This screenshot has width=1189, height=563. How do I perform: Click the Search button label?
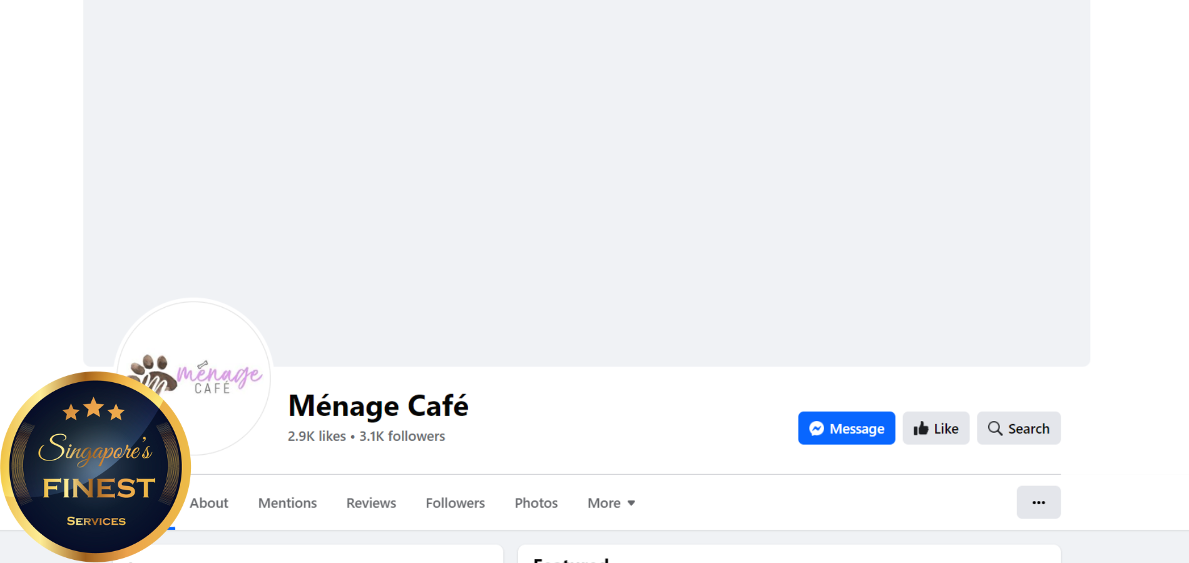coord(1028,429)
